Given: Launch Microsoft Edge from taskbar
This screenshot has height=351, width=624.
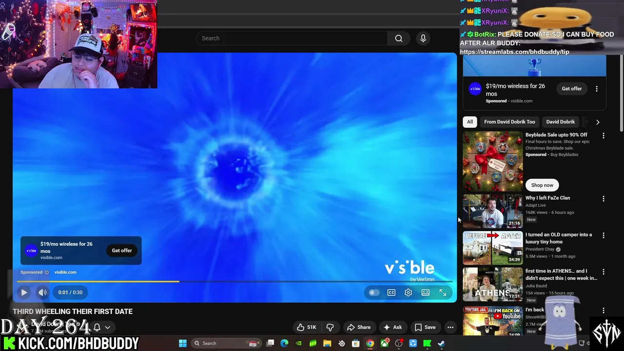Looking at the screenshot, I should pyautogui.click(x=285, y=343).
